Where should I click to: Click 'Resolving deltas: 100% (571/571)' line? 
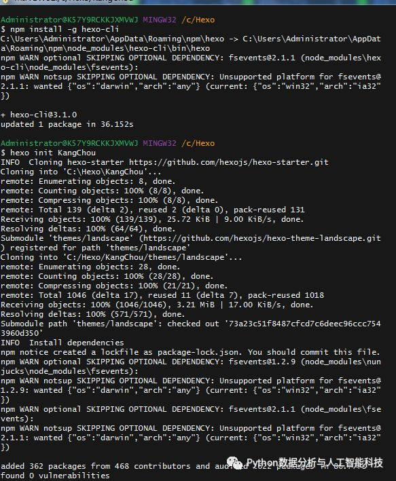pyautogui.click(x=93, y=314)
